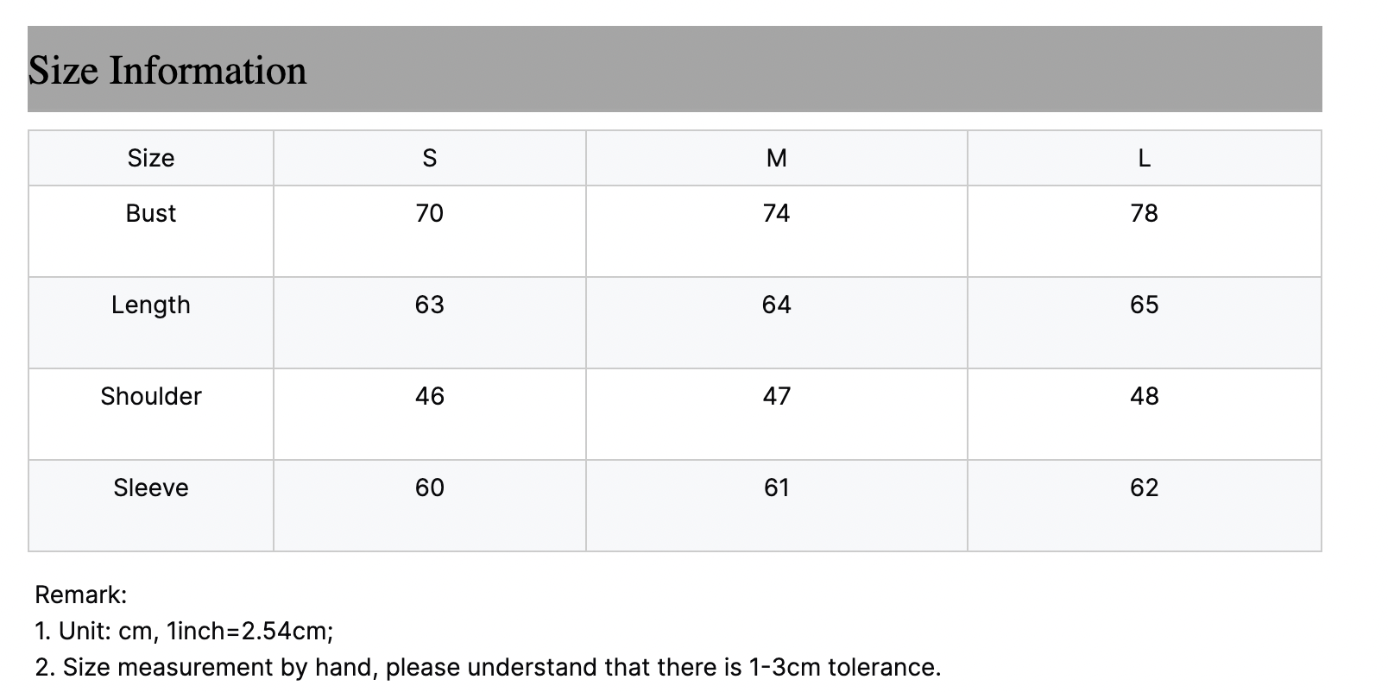Select the Bust row label
1388x692 pixels.
(x=151, y=213)
